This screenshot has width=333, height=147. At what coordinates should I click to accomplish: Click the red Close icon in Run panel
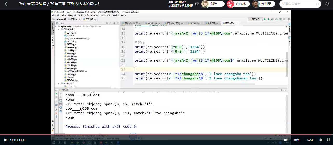tap(56, 113)
